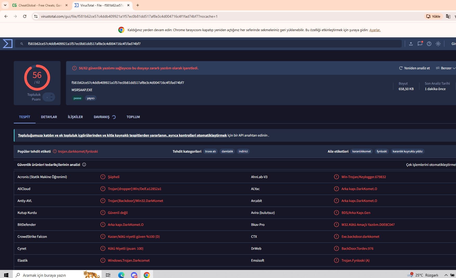Open Microsoft Edge from the taskbar
This screenshot has width=456, height=278.
(121, 275)
